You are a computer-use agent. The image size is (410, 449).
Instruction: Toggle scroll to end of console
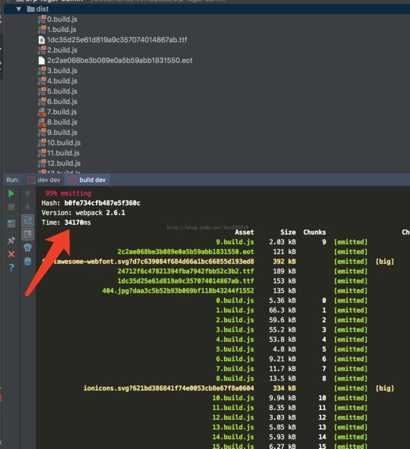click(28, 234)
